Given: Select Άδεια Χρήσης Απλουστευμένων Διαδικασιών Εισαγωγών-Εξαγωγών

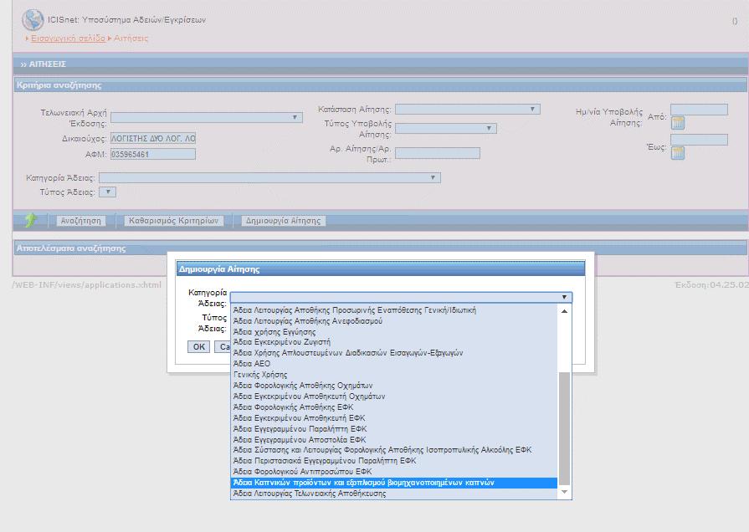Looking at the screenshot, I should (x=393, y=353).
